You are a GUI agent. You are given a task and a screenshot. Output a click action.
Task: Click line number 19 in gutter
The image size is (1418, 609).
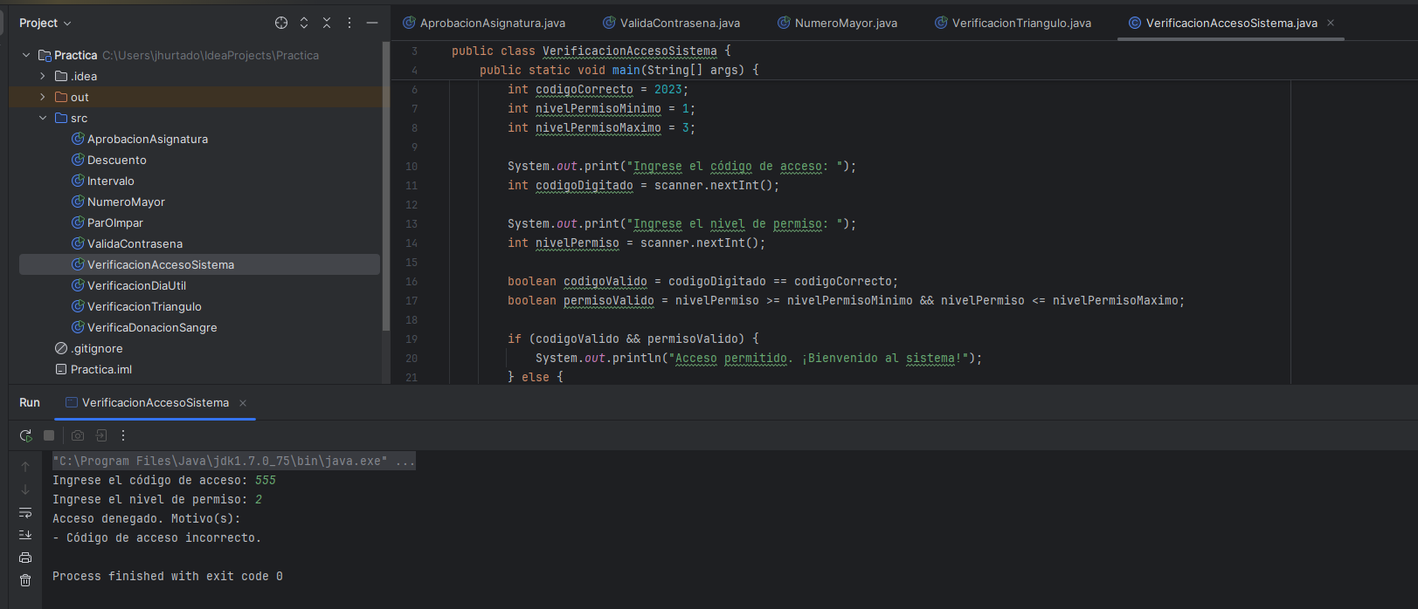coord(412,339)
